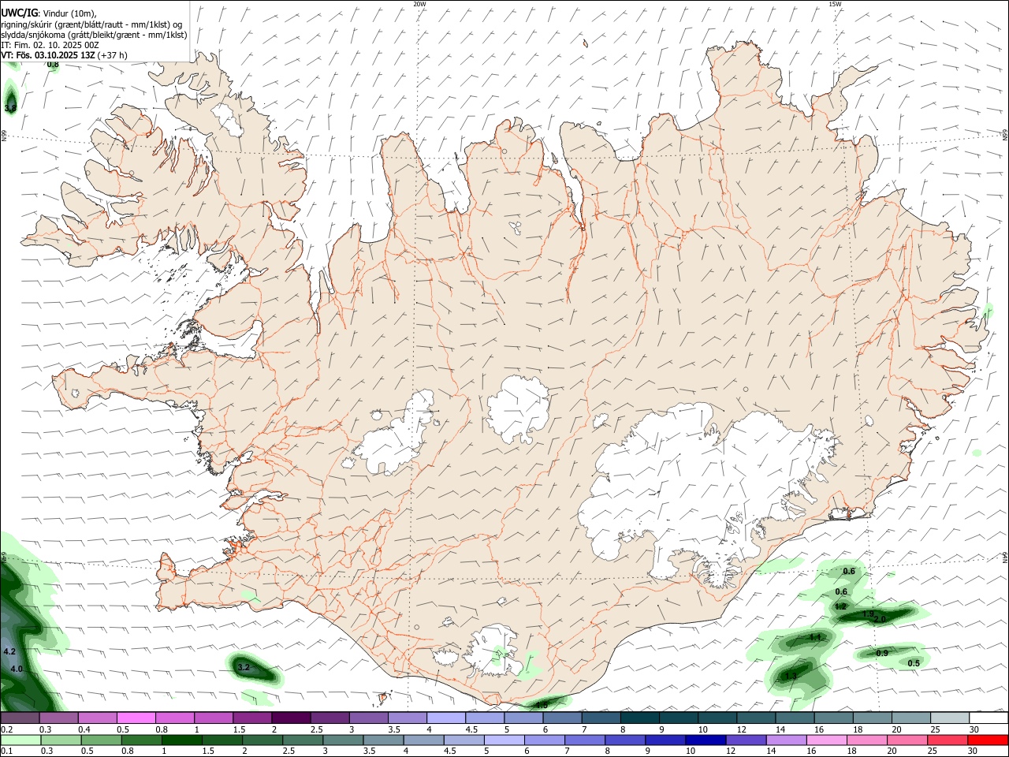The width and height of the screenshot is (1009, 757).
Task: Click the 'slydda/snjókoma' legend description line
Action: [94, 35]
